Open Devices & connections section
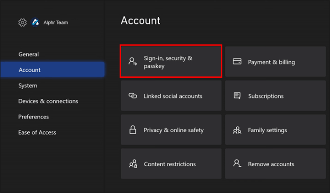 [x=48, y=101]
